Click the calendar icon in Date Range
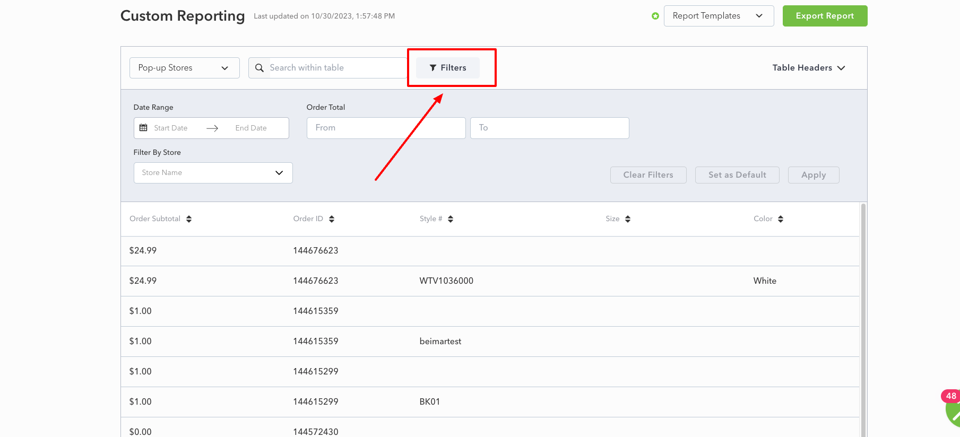 point(143,128)
